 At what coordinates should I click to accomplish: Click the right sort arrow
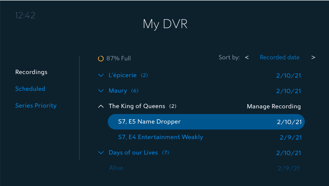[x=313, y=57]
